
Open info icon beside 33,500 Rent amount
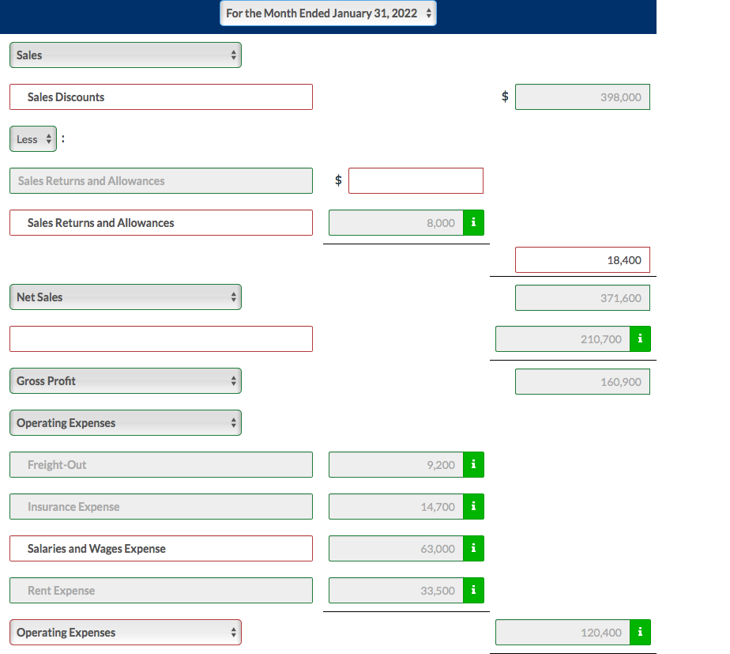(x=473, y=590)
